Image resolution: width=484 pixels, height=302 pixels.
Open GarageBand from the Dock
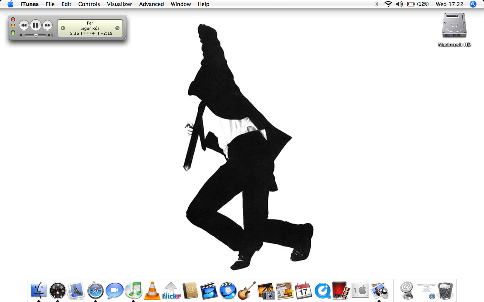pos(247,291)
